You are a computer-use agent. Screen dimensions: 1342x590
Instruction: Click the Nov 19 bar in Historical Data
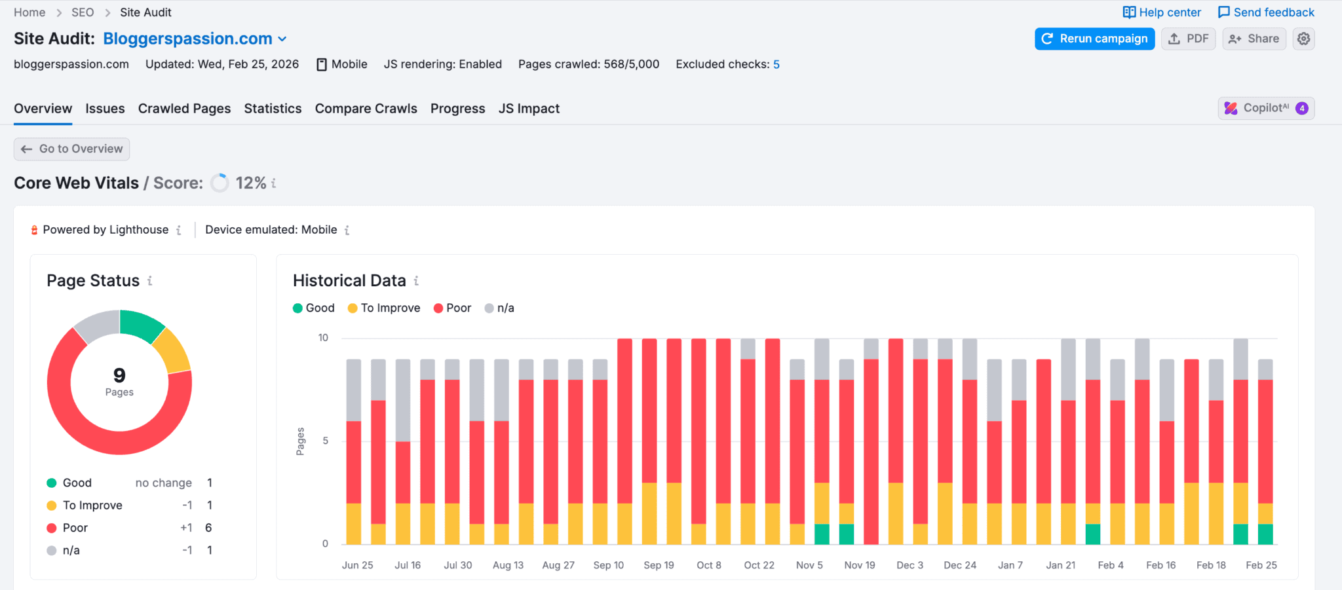point(871,441)
